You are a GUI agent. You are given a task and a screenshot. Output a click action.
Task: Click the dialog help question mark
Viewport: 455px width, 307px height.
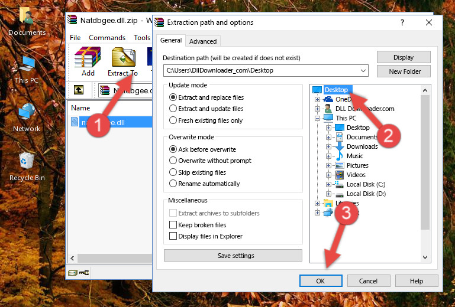tap(402, 22)
